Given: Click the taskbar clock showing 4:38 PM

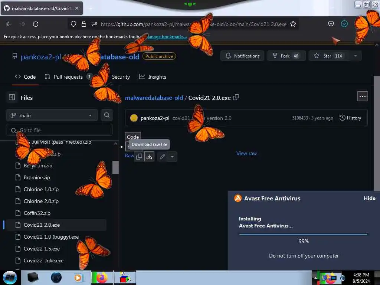Looking at the screenshot, I should coord(361,278).
